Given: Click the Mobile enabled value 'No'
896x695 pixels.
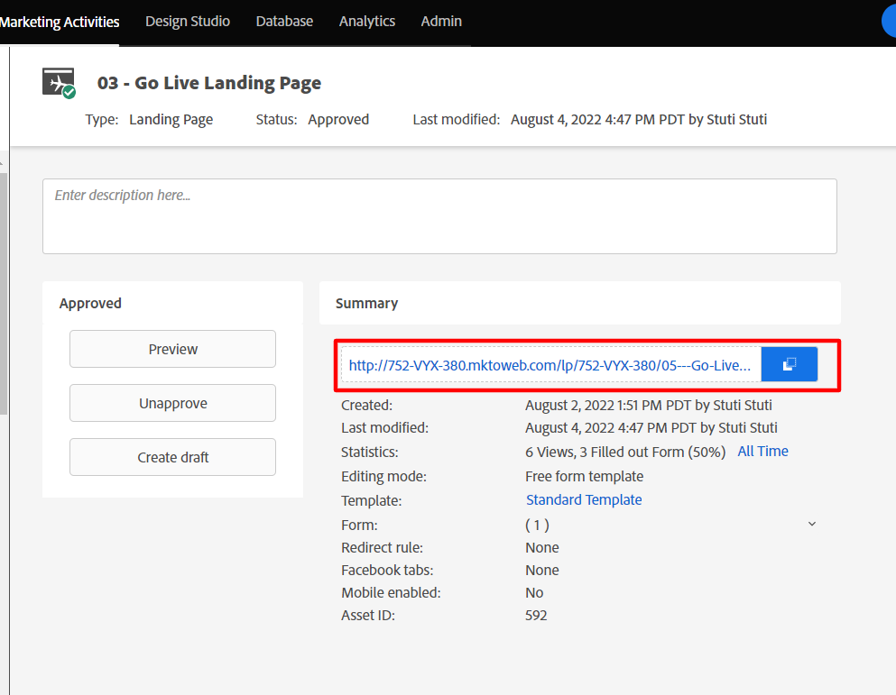Looking at the screenshot, I should [x=534, y=593].
